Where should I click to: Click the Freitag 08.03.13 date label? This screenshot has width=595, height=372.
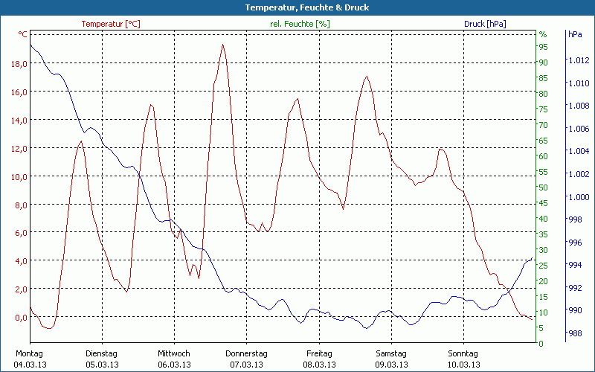(x=318, y=359)
